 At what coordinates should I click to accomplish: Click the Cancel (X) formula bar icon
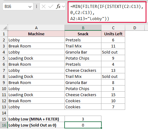click(x=44, y=7)
